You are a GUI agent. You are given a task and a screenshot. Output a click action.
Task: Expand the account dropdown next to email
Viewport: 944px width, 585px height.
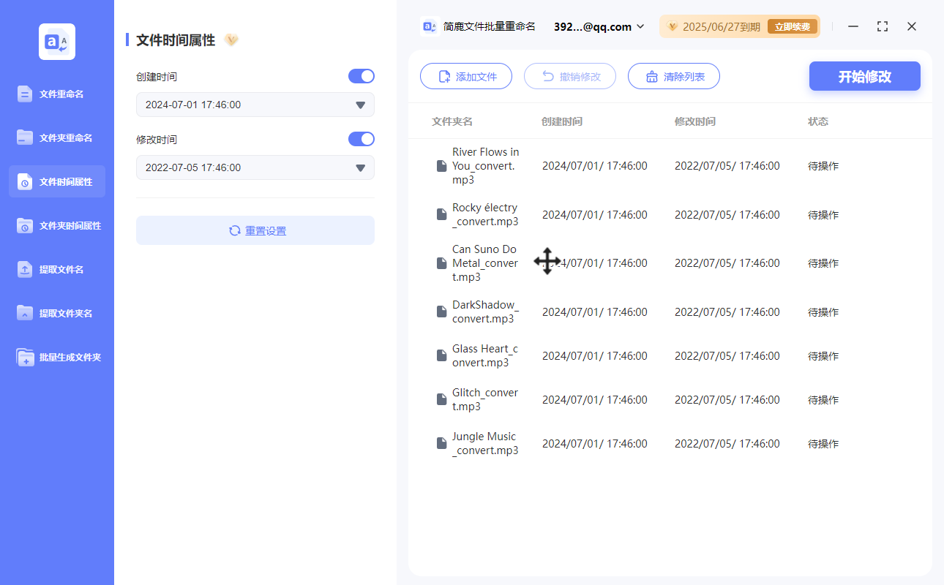[x=640, y=26]
